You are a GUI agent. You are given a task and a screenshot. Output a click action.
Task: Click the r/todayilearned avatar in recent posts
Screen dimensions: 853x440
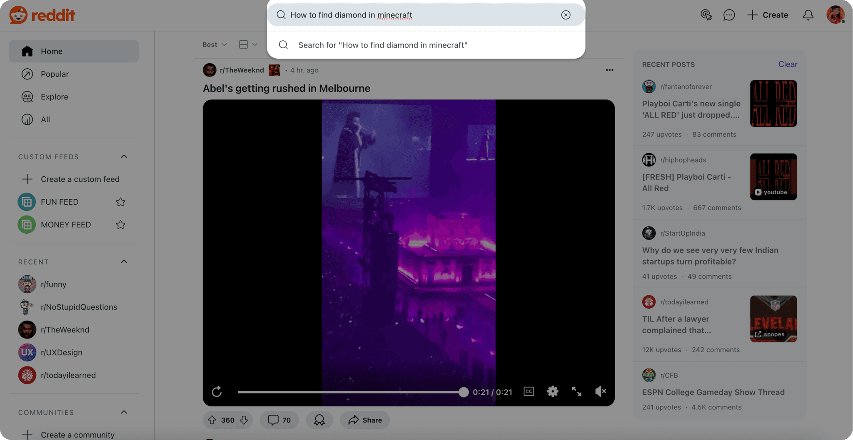648,302
